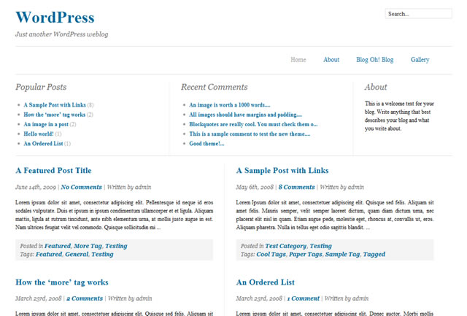Viewport: 467px width, 316px height.
Task: Open Testing category under Sample Post
Action: 321,246
